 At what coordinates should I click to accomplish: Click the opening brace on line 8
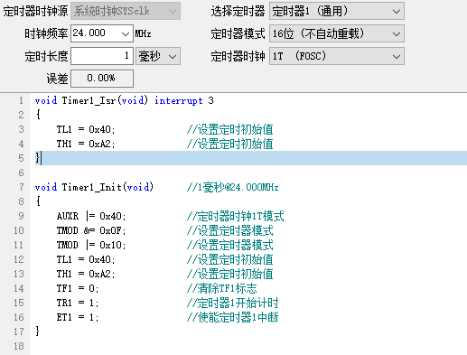38,201
